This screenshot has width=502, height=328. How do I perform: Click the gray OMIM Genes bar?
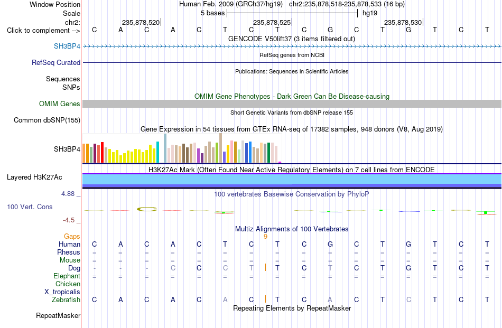point(292,104)
